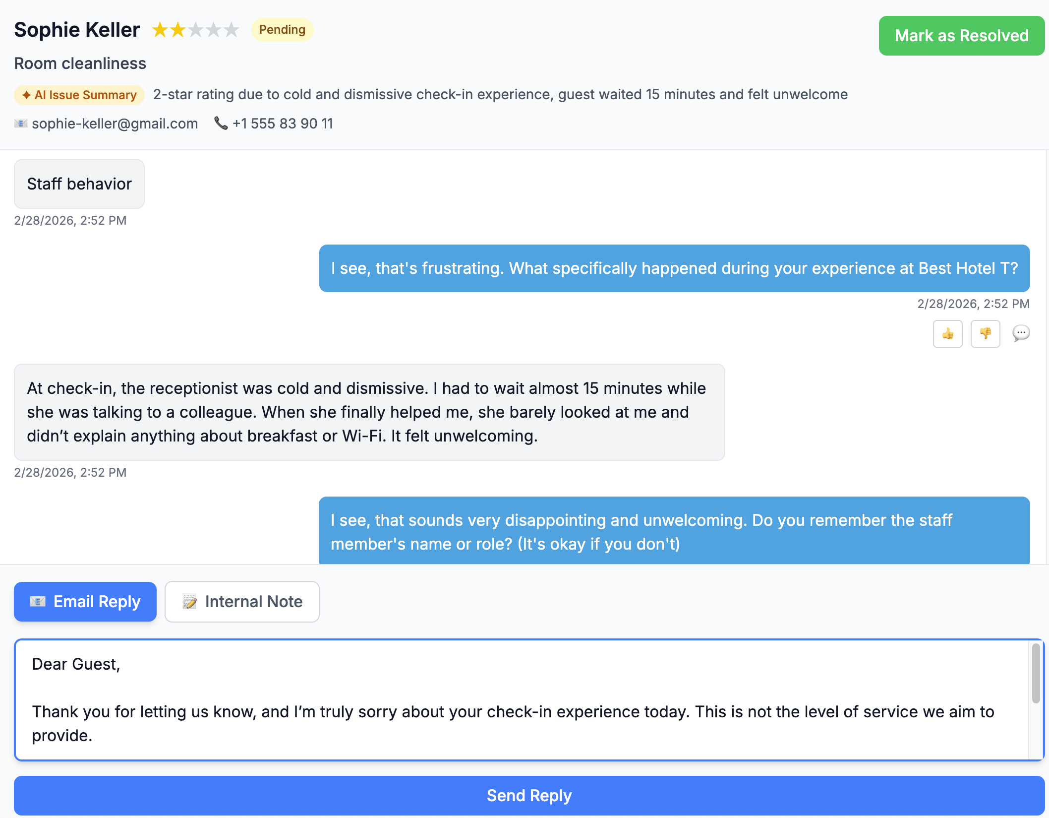1049x818 pixels.
Task: Click the envelope icon next to Sophie's email
Action: (21, 124)
